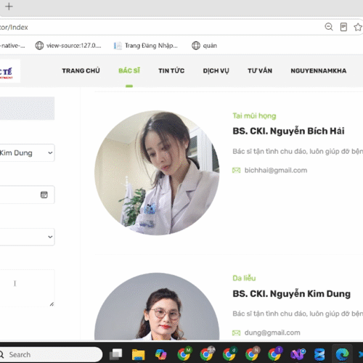Open the Trang Đăng Nhập bookmark
This screenshot has width=363, height=363.
click(x=146, y=46)
